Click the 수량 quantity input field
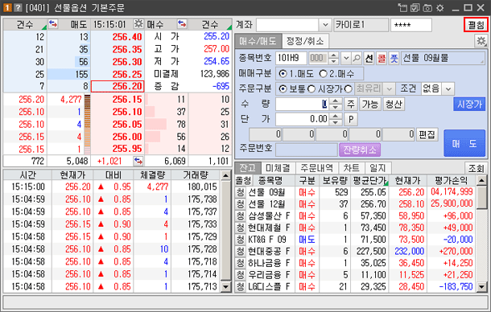This screenshot has width=491, height=312. (x=302, y=104)
